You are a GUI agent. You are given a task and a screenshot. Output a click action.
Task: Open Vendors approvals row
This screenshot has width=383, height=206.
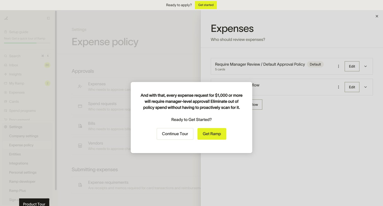click(x=136, y=146)
